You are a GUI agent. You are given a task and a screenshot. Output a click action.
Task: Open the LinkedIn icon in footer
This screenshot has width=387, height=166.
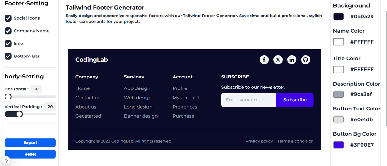coord(292,60)
